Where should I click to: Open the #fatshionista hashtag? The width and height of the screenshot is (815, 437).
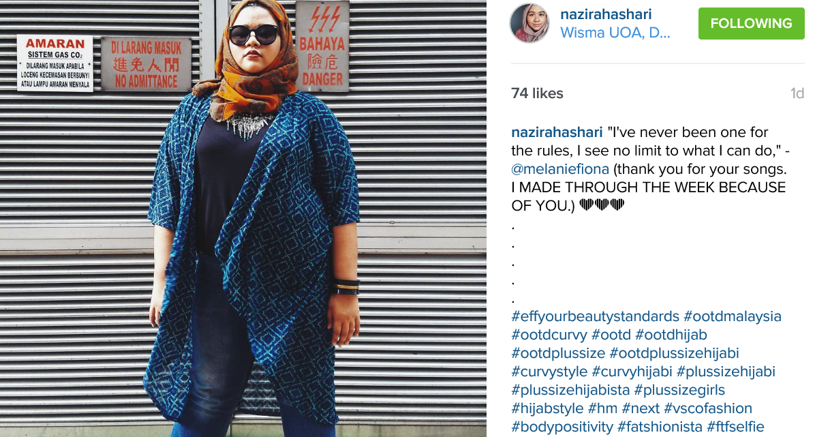(660, 427)
